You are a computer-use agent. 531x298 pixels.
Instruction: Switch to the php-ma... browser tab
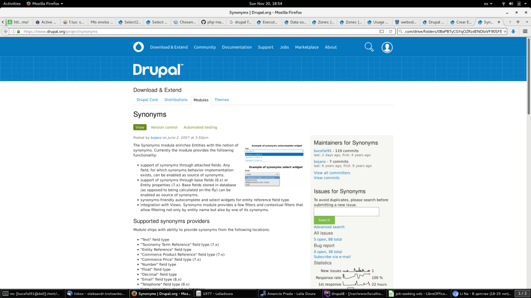pos(213,22)
